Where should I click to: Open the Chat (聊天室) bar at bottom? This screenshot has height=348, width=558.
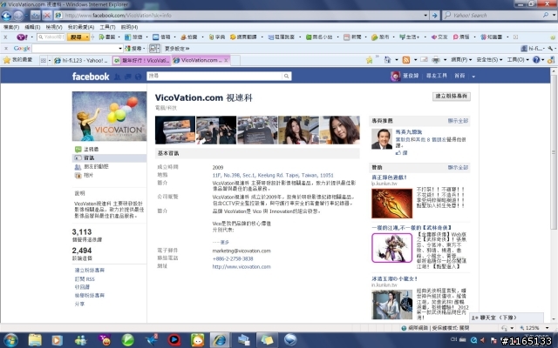click(x=507, y=318)
